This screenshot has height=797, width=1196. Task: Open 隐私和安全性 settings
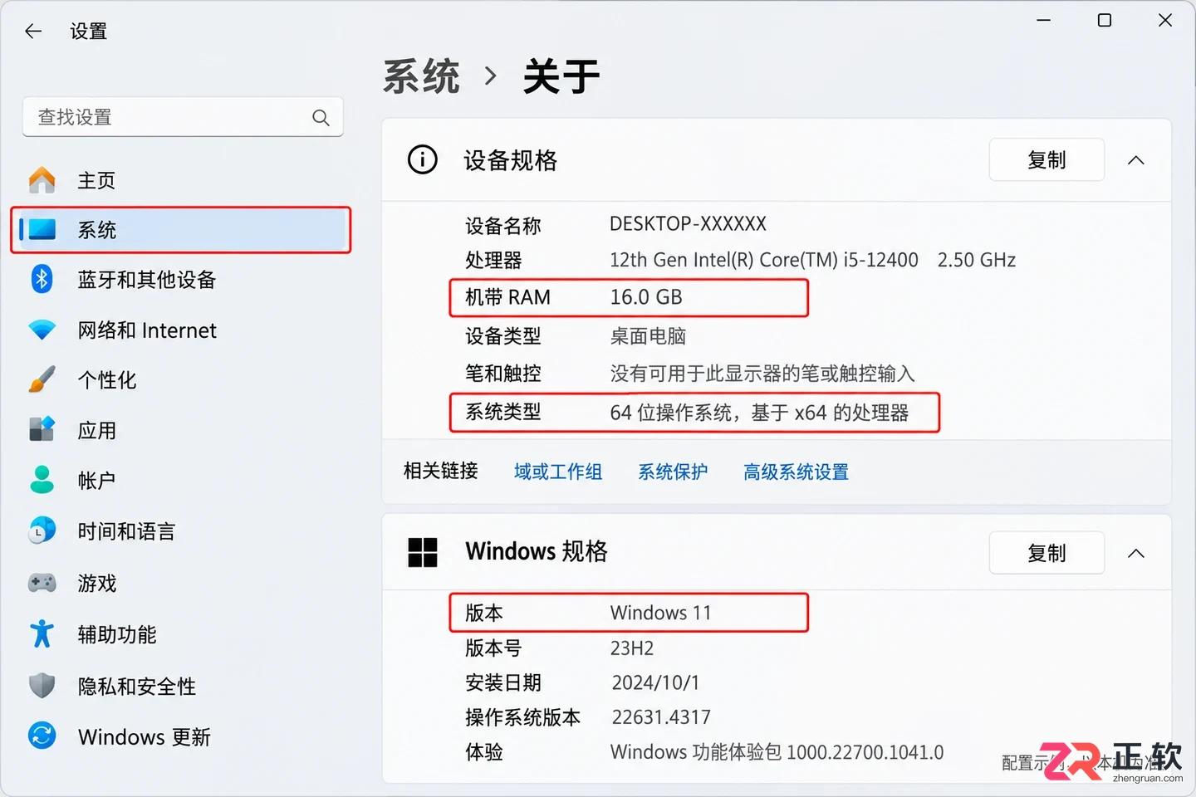pos(181,687)
